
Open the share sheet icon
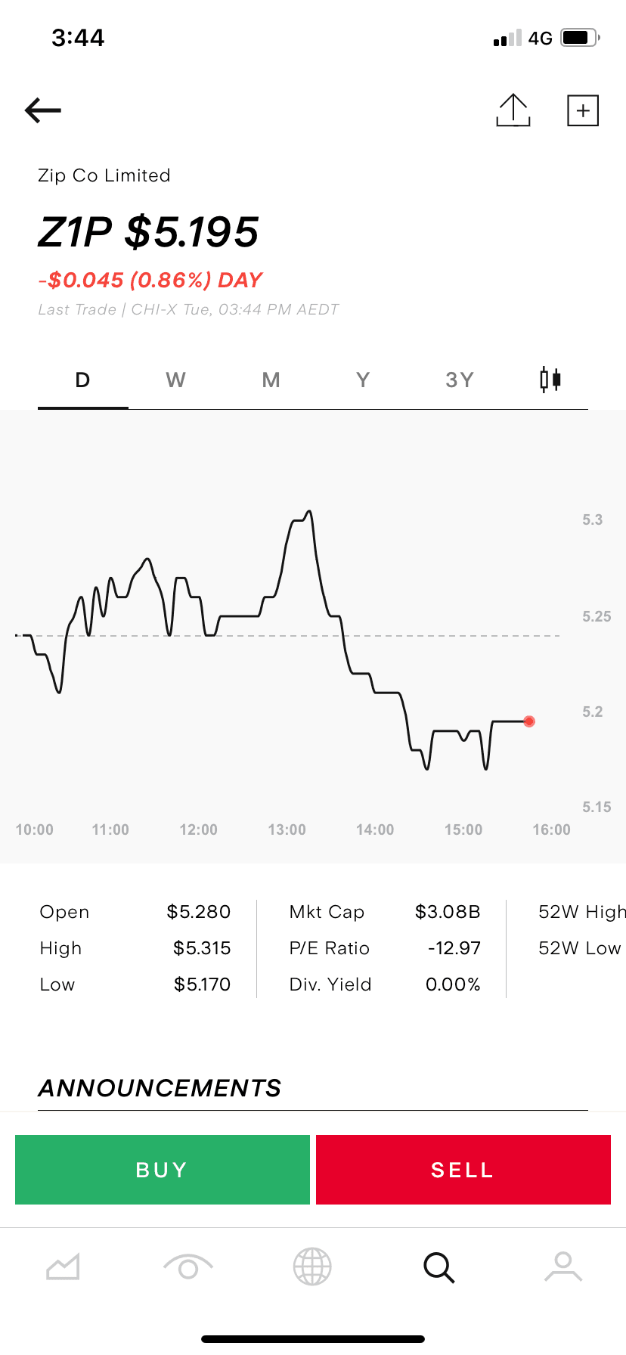pyautogui.click(x=513, y=110)
